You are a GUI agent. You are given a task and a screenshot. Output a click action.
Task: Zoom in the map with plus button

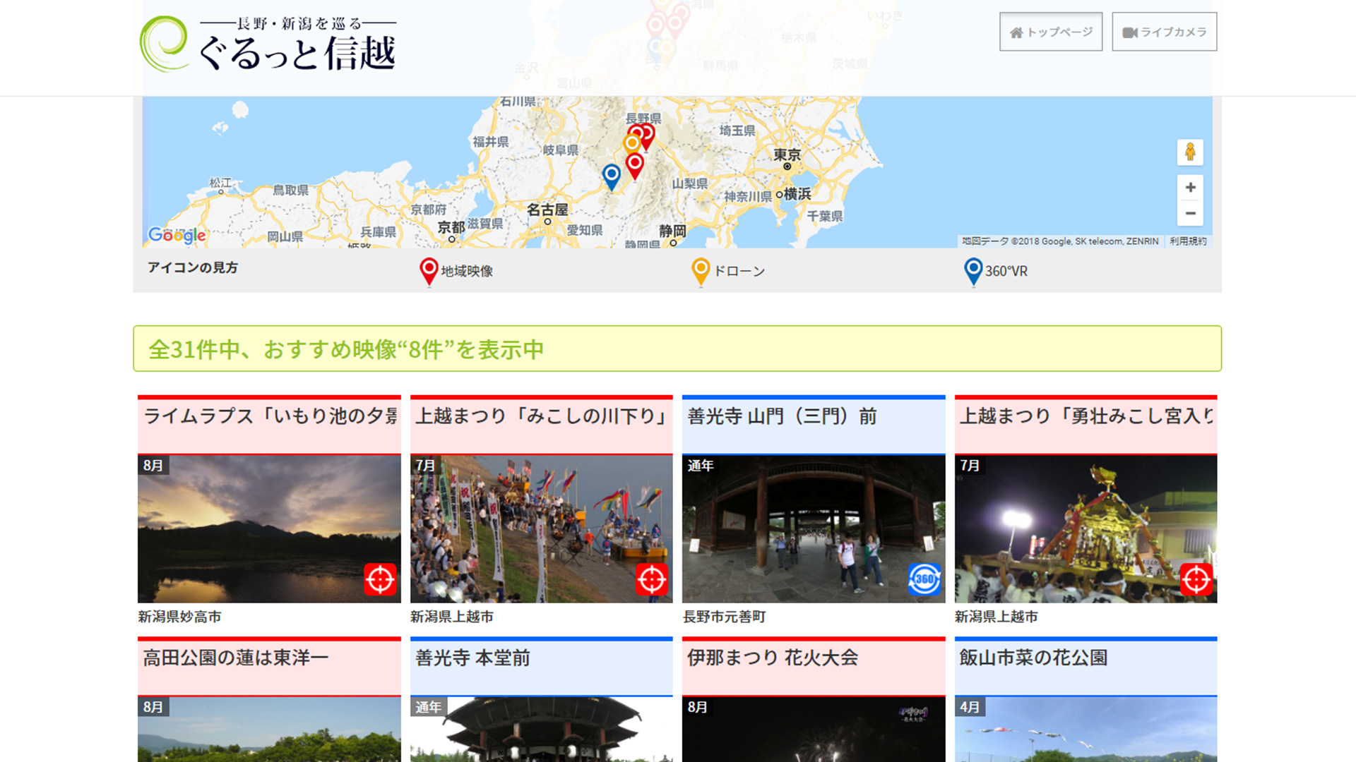(1190, 188)
